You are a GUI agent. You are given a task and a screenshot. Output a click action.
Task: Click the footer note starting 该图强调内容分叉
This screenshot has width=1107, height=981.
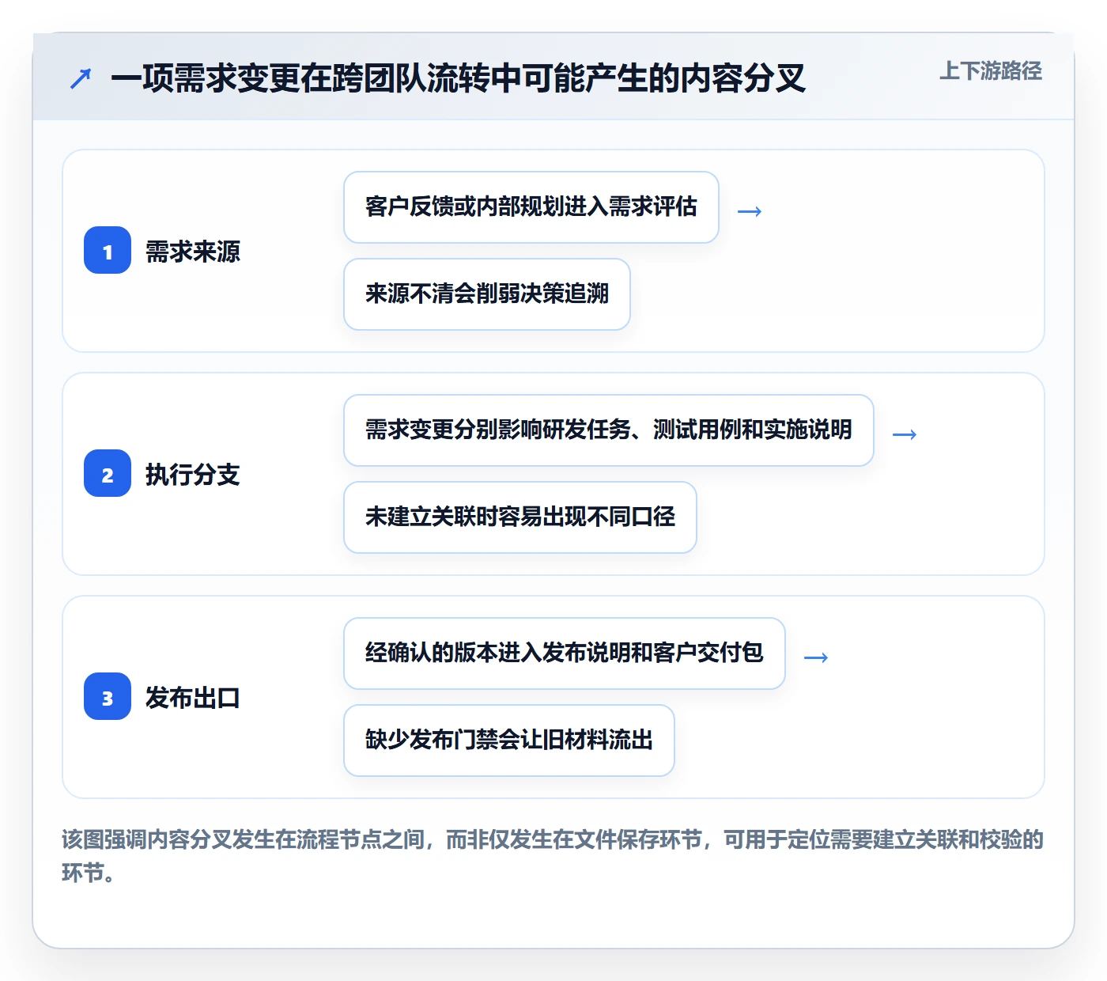pos(553,856)
